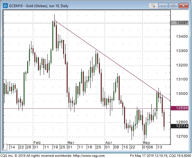This screenshot has height=158, width=192.
Task: Click date label 08 on time axis
Action: pos(116,147)
